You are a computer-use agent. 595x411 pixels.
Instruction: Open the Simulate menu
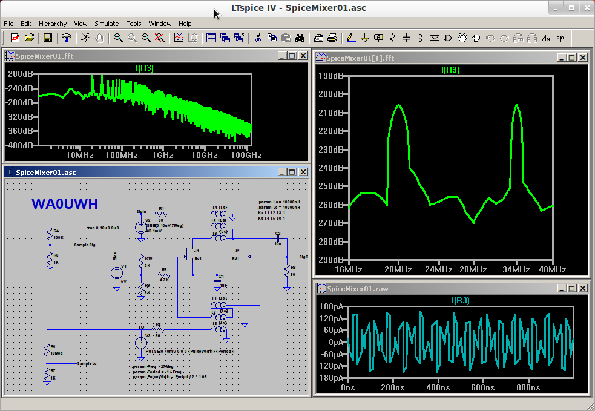[107, 24]
